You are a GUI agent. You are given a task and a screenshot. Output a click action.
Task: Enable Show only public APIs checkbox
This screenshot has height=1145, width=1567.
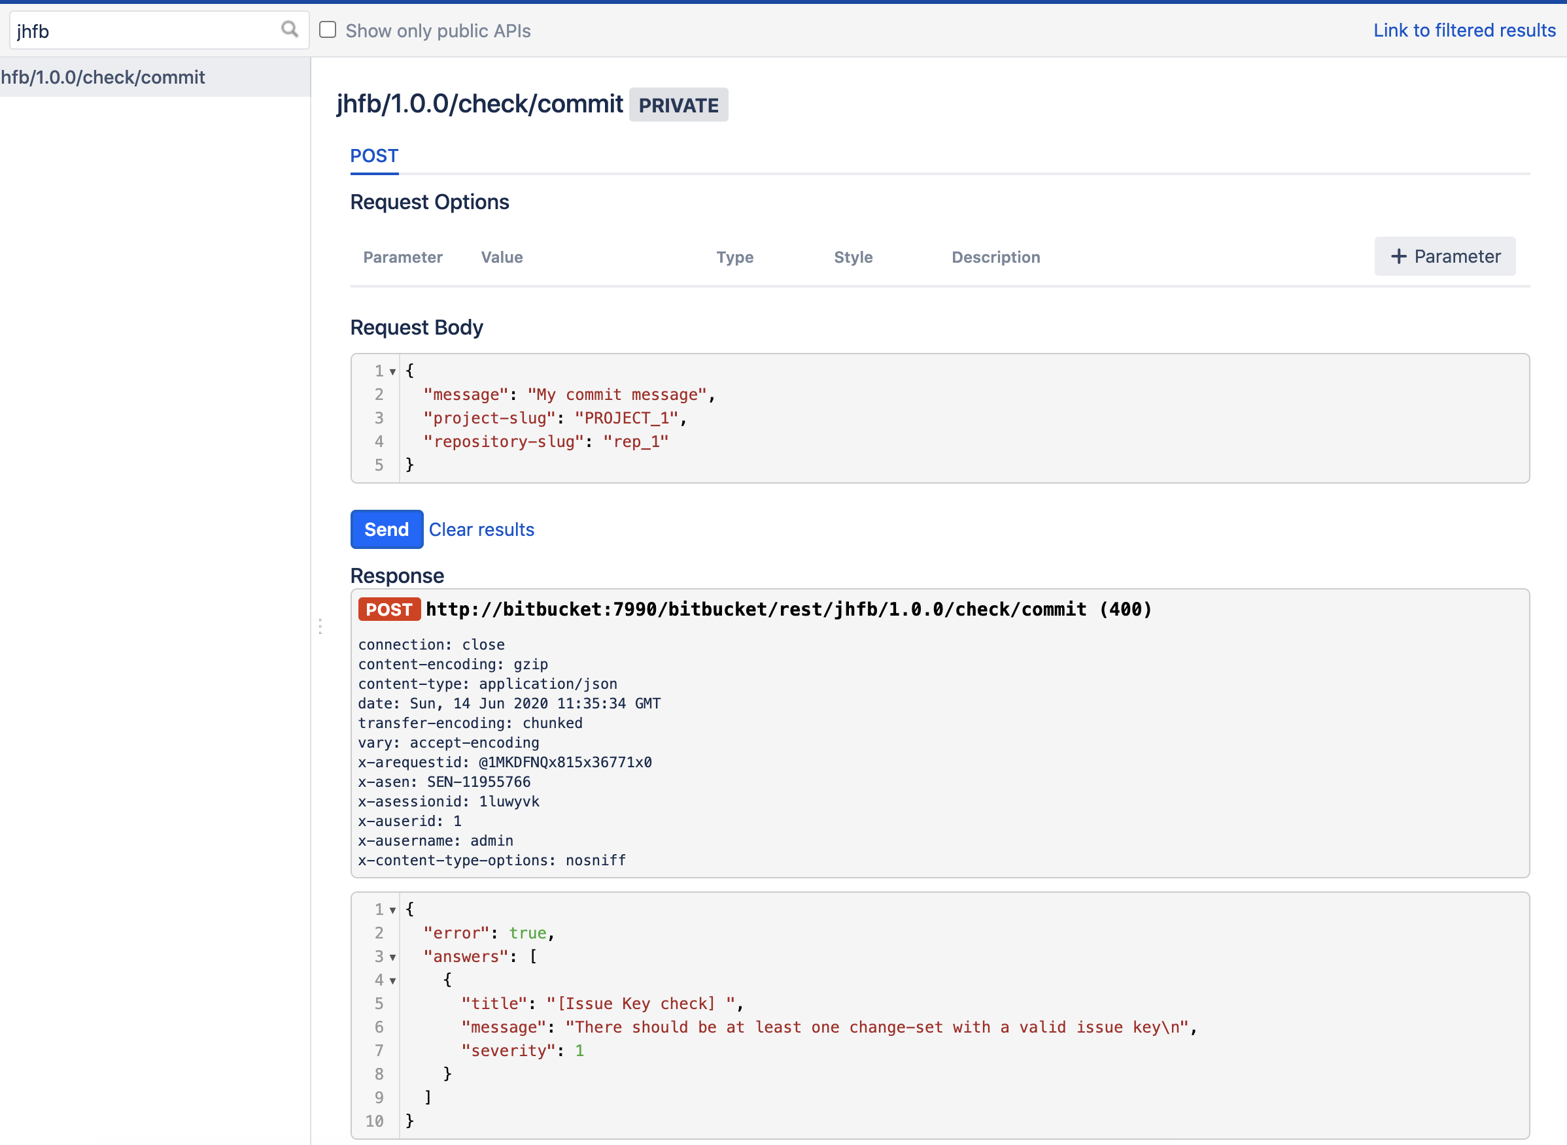pyautogui.click(x=328, y=30)
